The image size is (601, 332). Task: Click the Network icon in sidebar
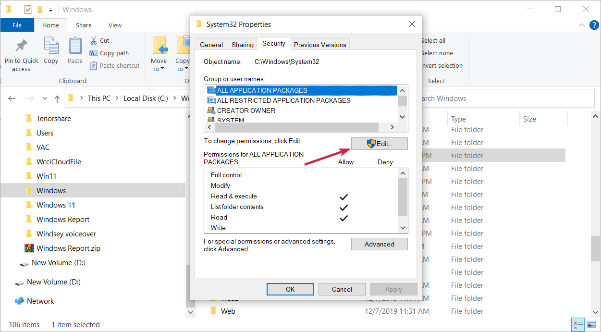coord(20,301)
